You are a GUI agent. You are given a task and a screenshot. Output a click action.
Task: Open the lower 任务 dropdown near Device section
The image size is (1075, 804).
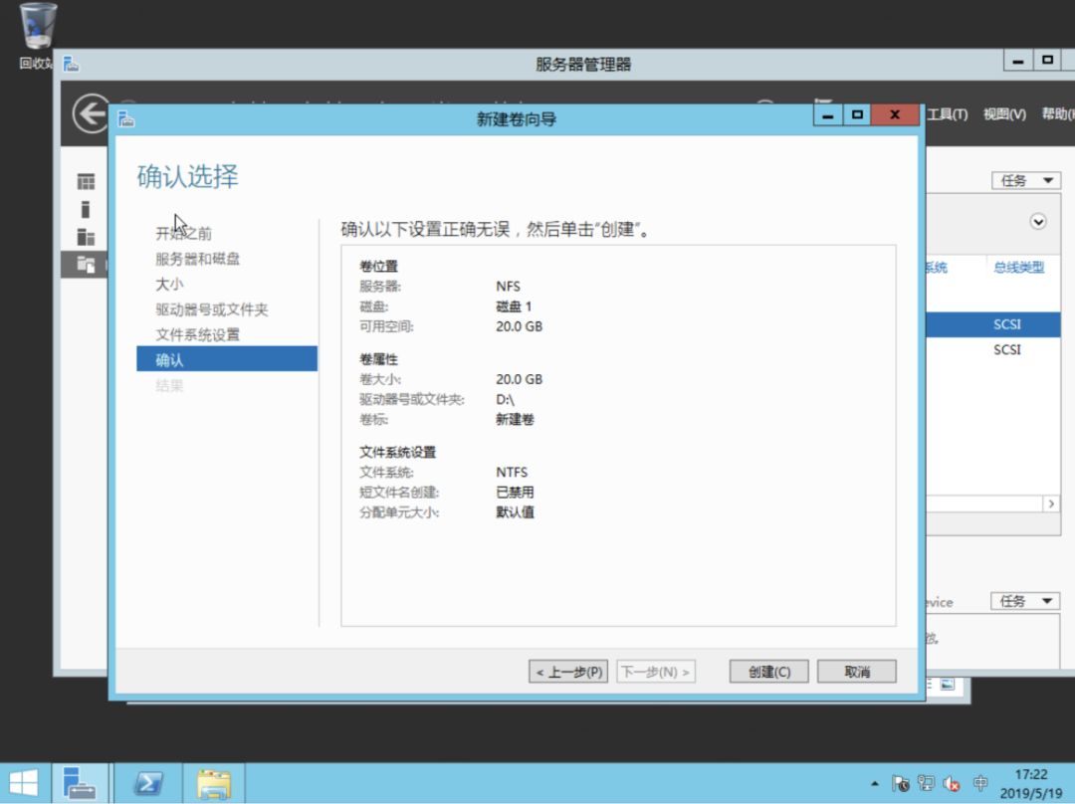pyautogui.click(x=1025, y=601)
